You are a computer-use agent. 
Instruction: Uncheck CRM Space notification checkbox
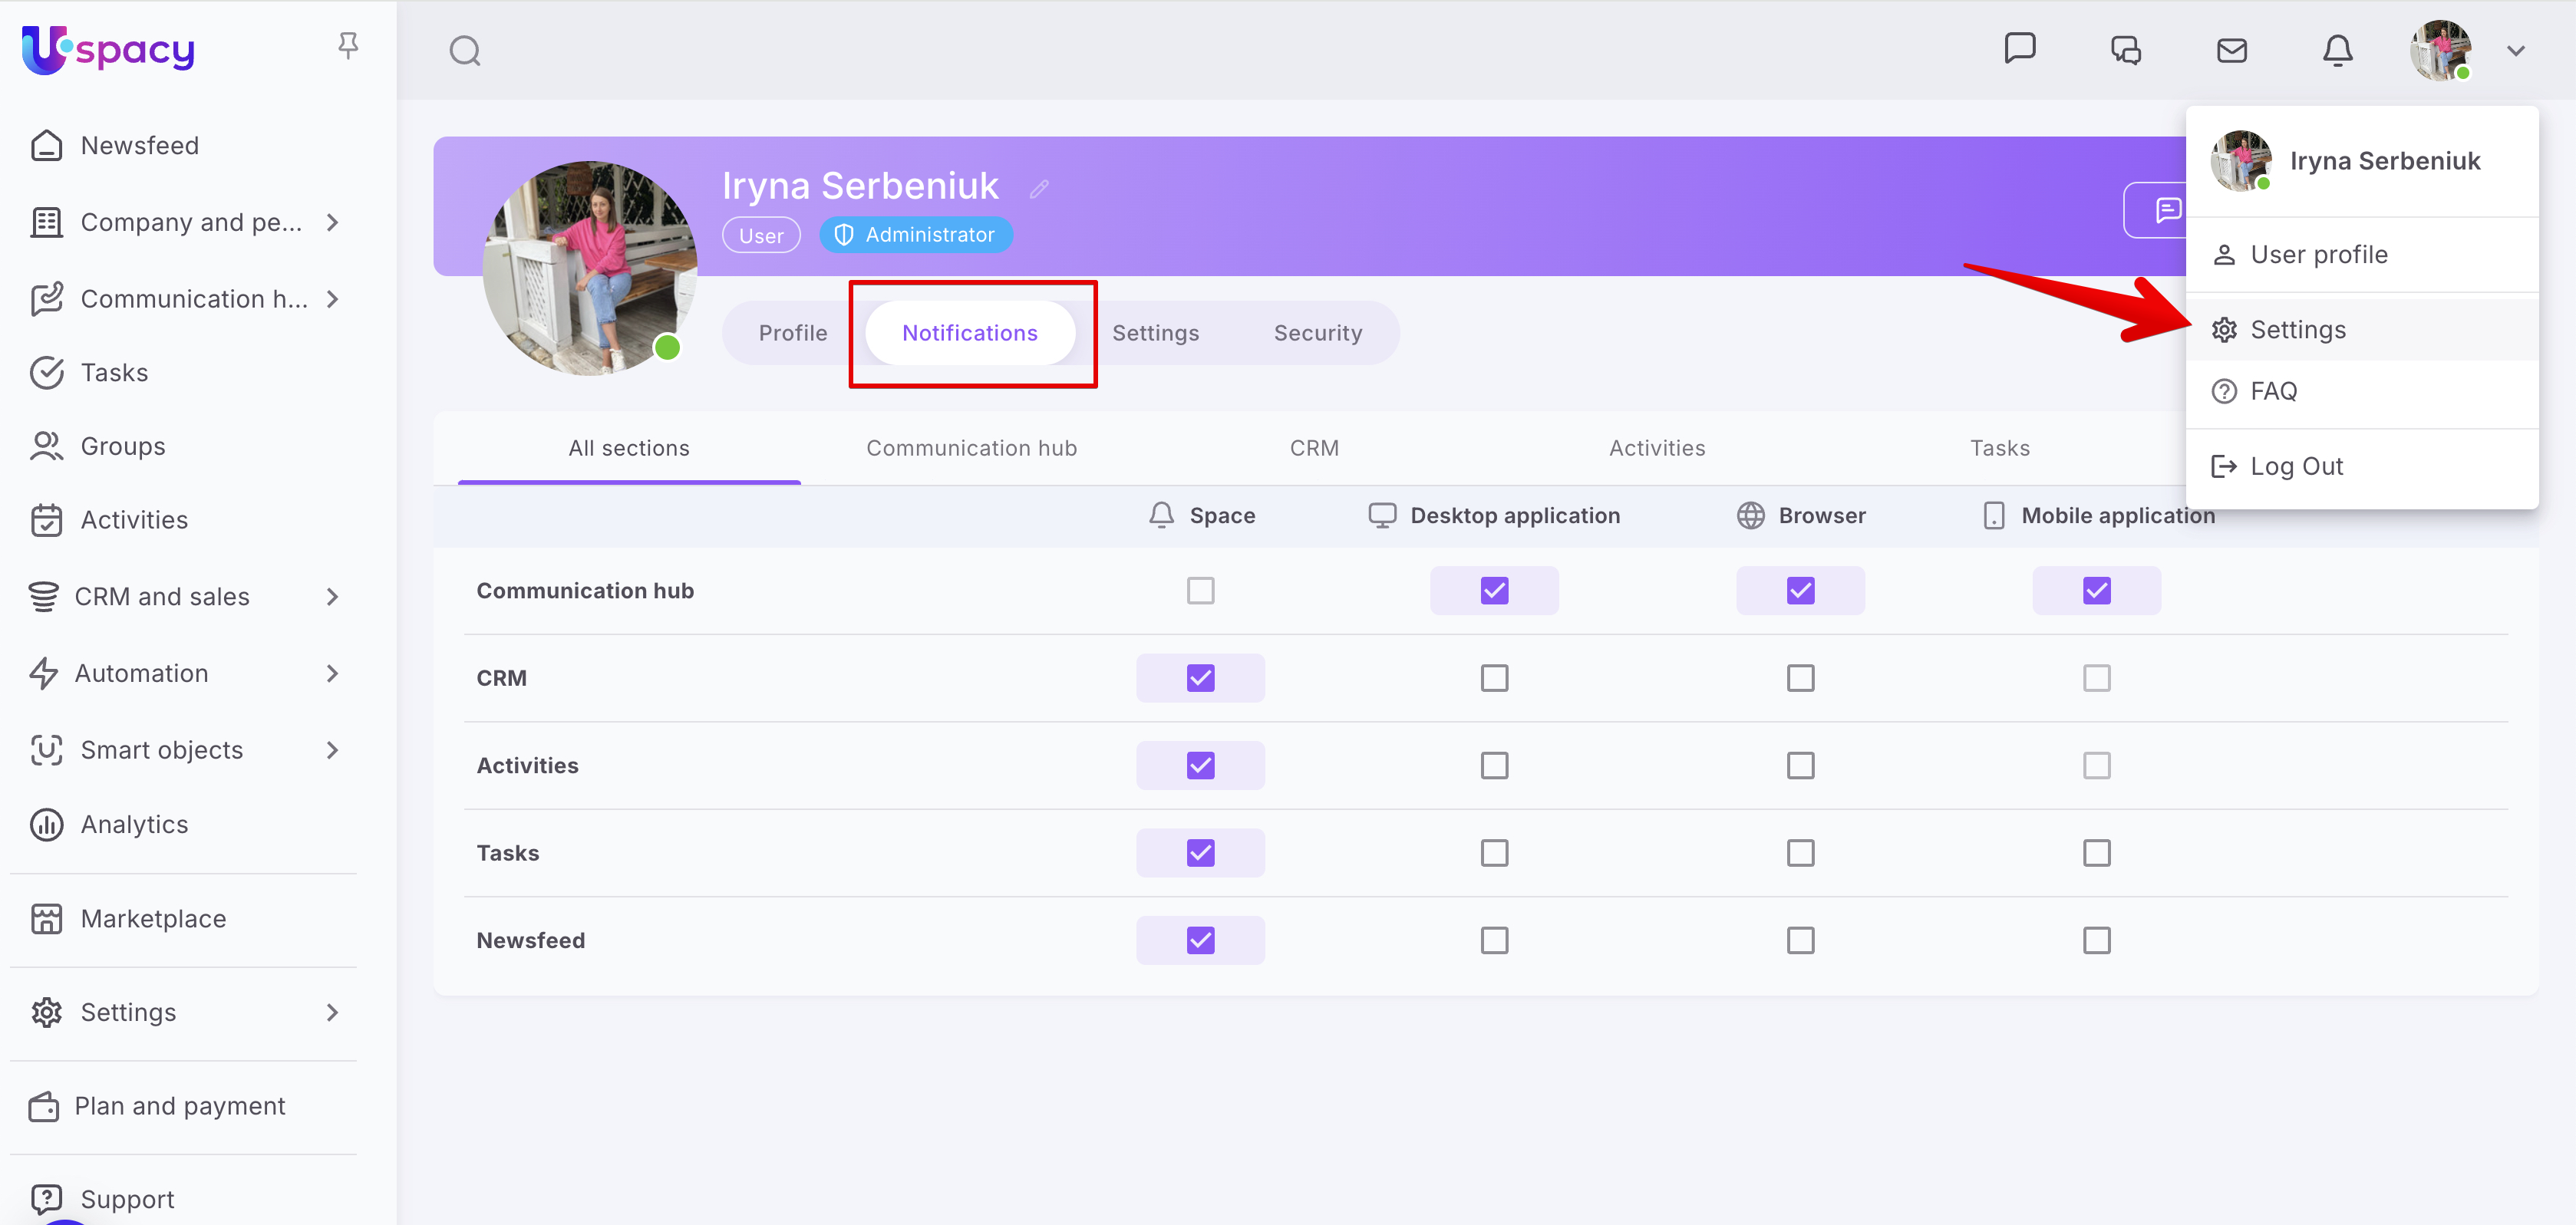pos(1200,678)
